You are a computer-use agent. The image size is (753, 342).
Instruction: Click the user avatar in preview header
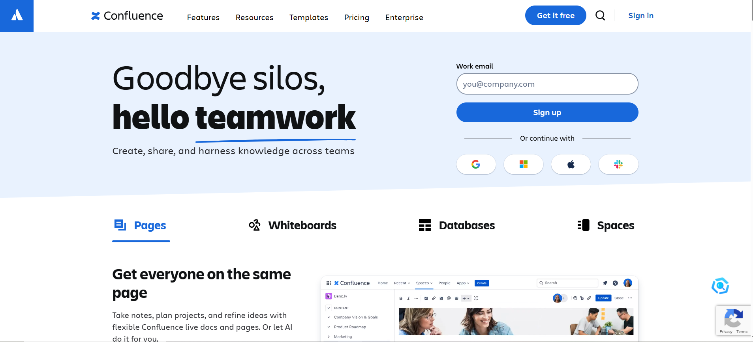coord(628,283)
